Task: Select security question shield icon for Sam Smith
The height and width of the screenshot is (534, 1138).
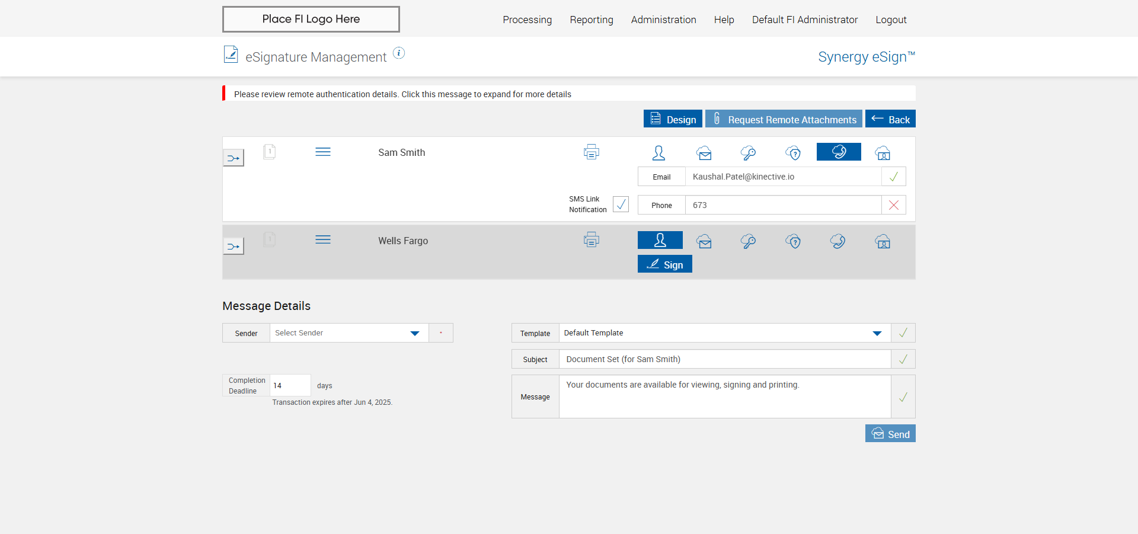Action: 793,153
